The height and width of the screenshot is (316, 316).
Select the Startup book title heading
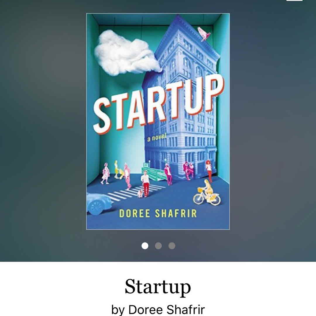[158, 287]
